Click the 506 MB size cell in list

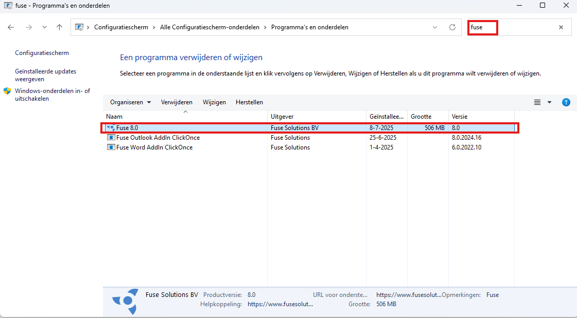pos(434,128)
